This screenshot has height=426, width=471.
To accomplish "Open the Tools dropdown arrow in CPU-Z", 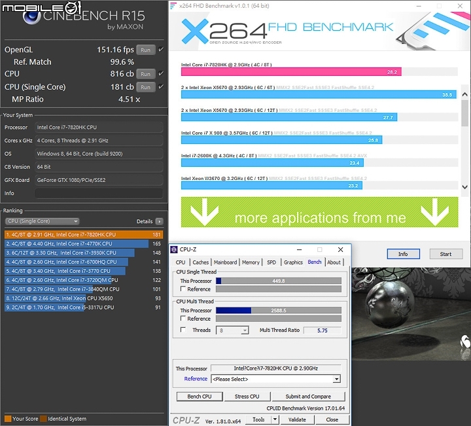I will (275, 419).
